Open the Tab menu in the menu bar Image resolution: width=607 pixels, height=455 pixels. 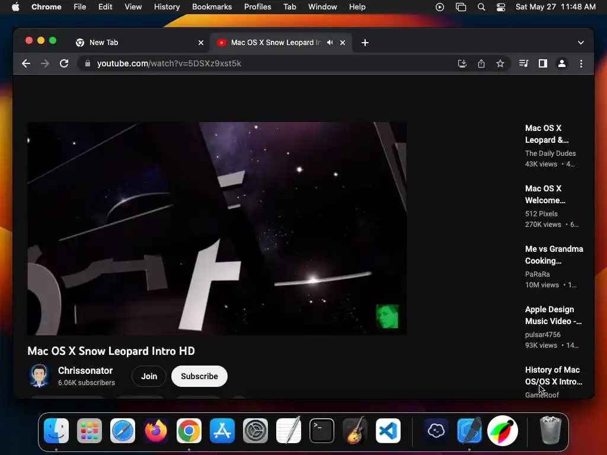click(x=289, y=7)
